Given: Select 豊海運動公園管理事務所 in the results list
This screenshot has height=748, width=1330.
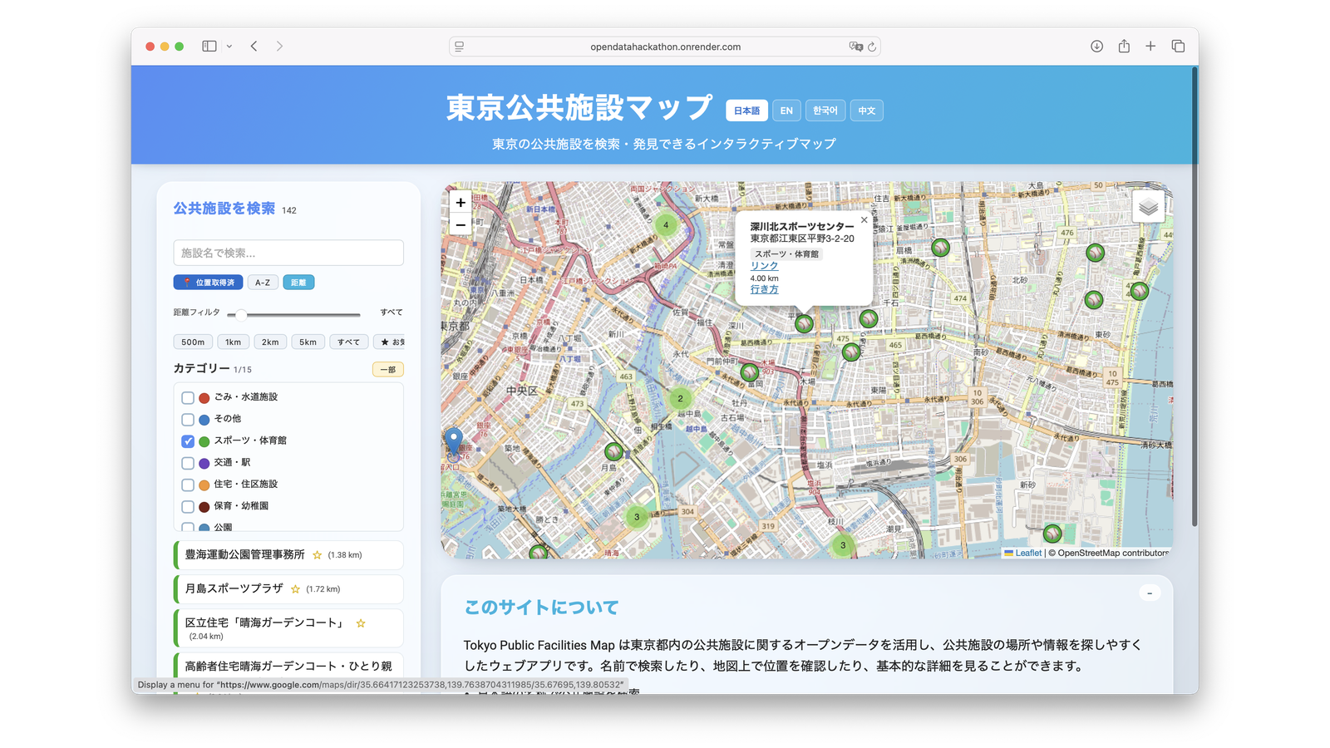Looking at the screenshot, I should coord(288,555).
